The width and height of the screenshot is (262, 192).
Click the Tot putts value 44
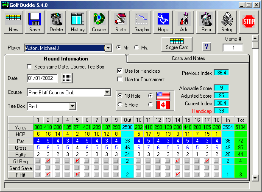240,154
